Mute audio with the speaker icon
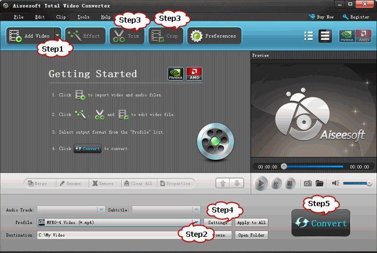The image size is (377, 253). coord(335,184)
